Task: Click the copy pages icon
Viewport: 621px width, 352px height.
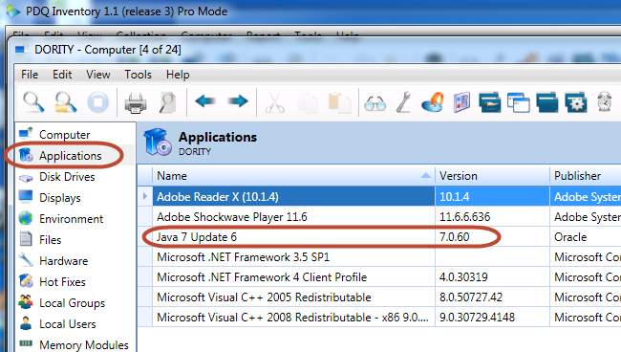Action: 308,102
